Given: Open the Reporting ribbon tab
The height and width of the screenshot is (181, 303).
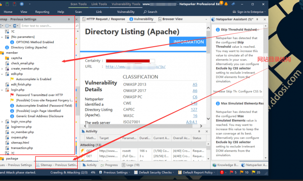Looking at the screenshot, I should click(42, 12).
